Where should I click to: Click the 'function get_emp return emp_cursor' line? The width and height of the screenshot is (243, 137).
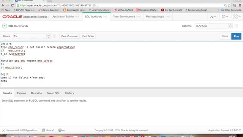coord(27,61)
